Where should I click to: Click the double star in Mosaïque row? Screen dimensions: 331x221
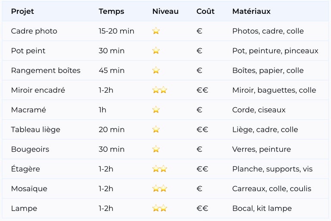pos(159,189)
